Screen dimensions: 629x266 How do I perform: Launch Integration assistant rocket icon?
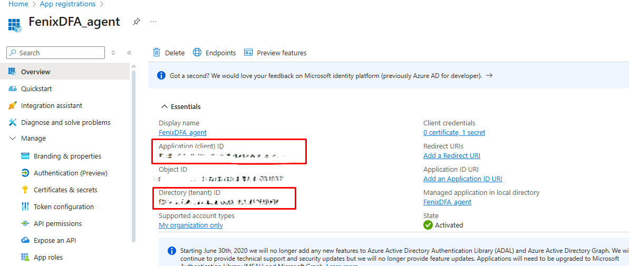13,105
